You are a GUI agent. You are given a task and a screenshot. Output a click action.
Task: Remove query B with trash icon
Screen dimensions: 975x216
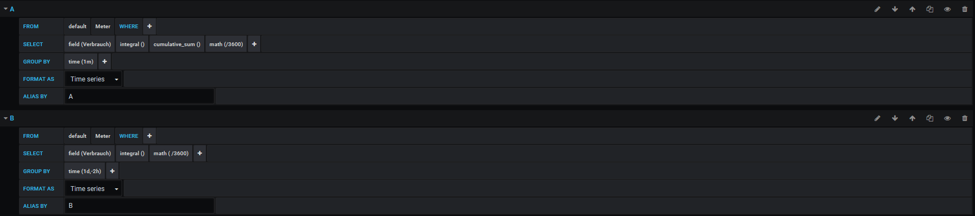click(965, 118)
